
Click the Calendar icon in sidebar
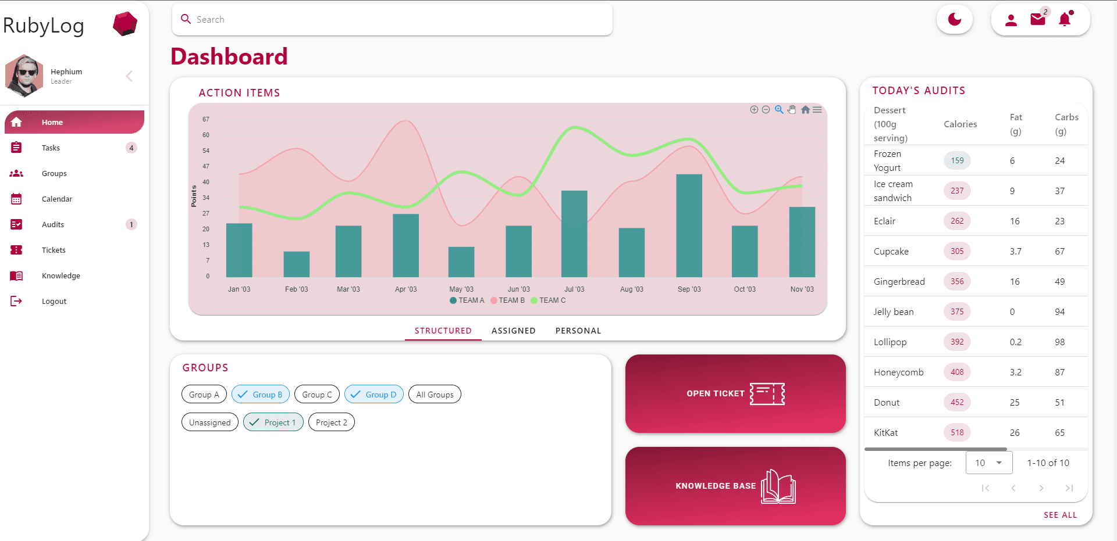pos(16,199)
